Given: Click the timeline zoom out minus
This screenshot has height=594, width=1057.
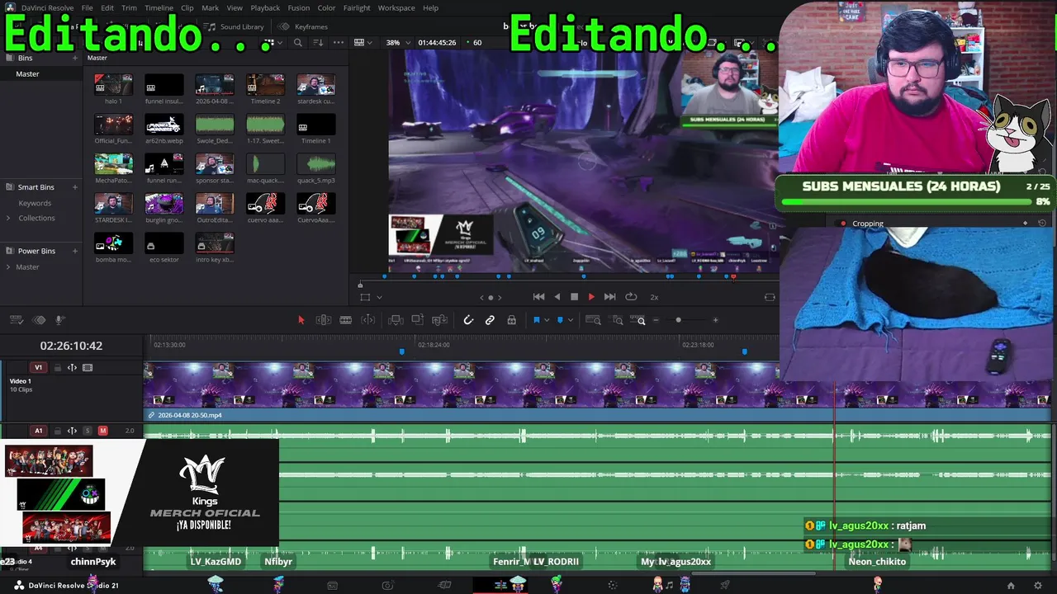Looking at the screenshot, I should point(656,320).
